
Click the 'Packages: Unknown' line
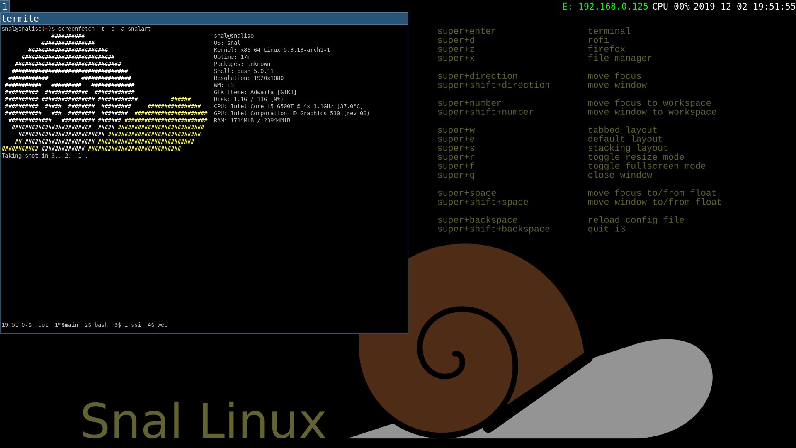(242, 64)
